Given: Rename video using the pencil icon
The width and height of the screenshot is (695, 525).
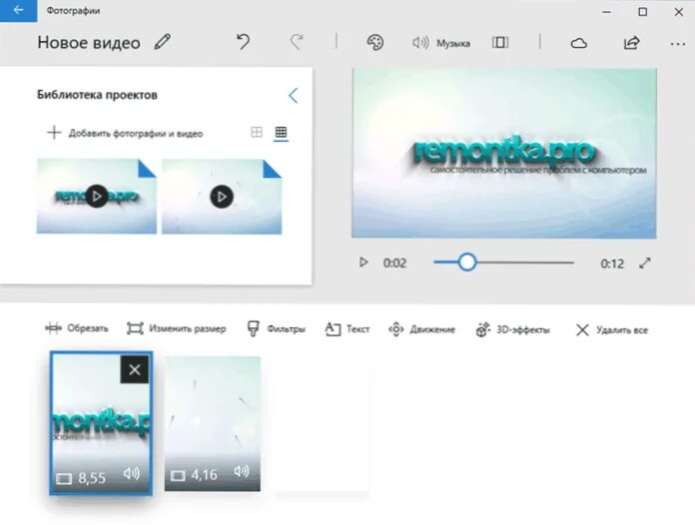Looking at the screenshot, I should (162, 42).
